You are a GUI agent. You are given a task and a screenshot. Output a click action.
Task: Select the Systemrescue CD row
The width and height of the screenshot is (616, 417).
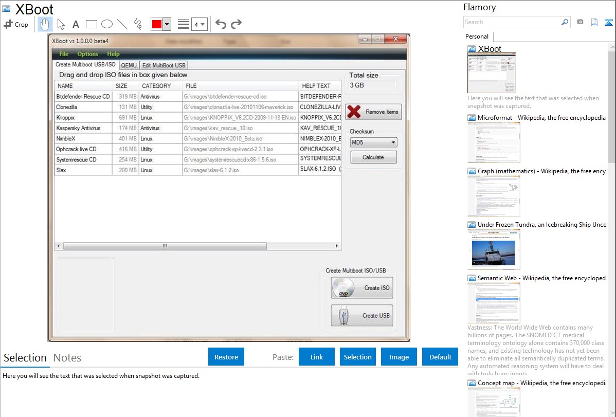[x=197, y=159]
